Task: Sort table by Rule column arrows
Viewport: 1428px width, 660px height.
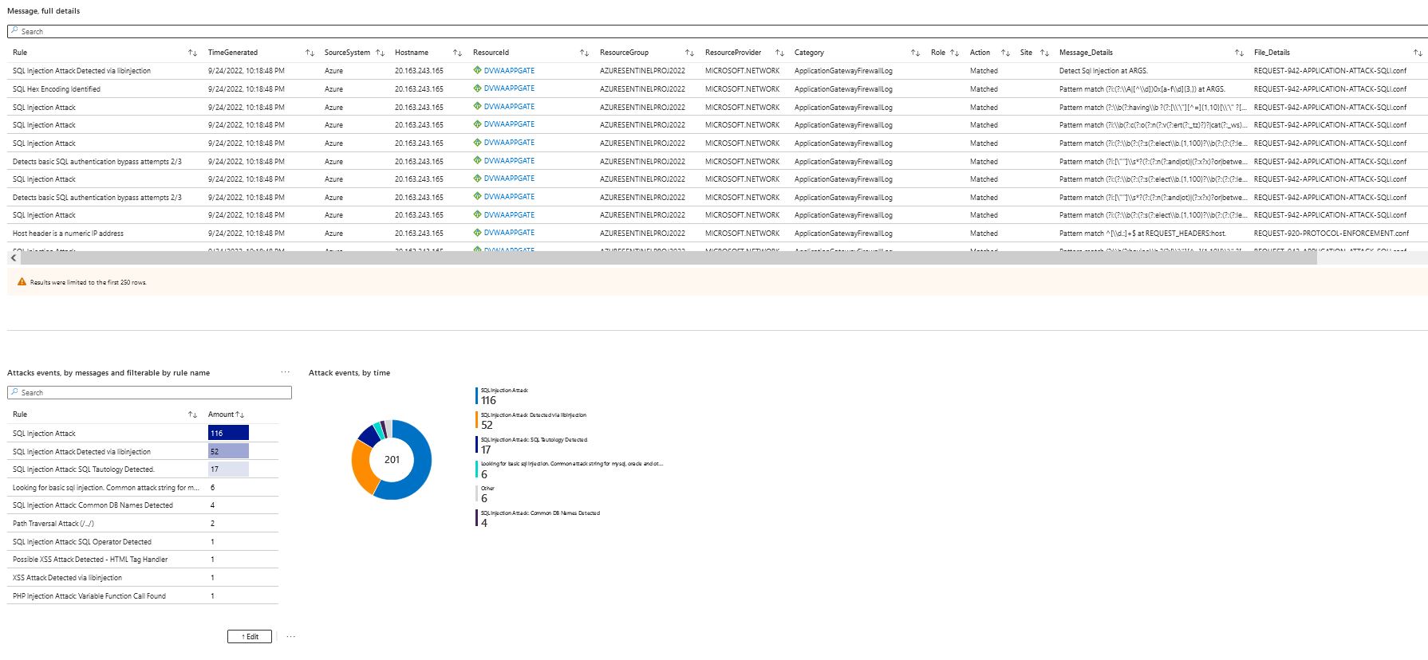Action: 192,53
